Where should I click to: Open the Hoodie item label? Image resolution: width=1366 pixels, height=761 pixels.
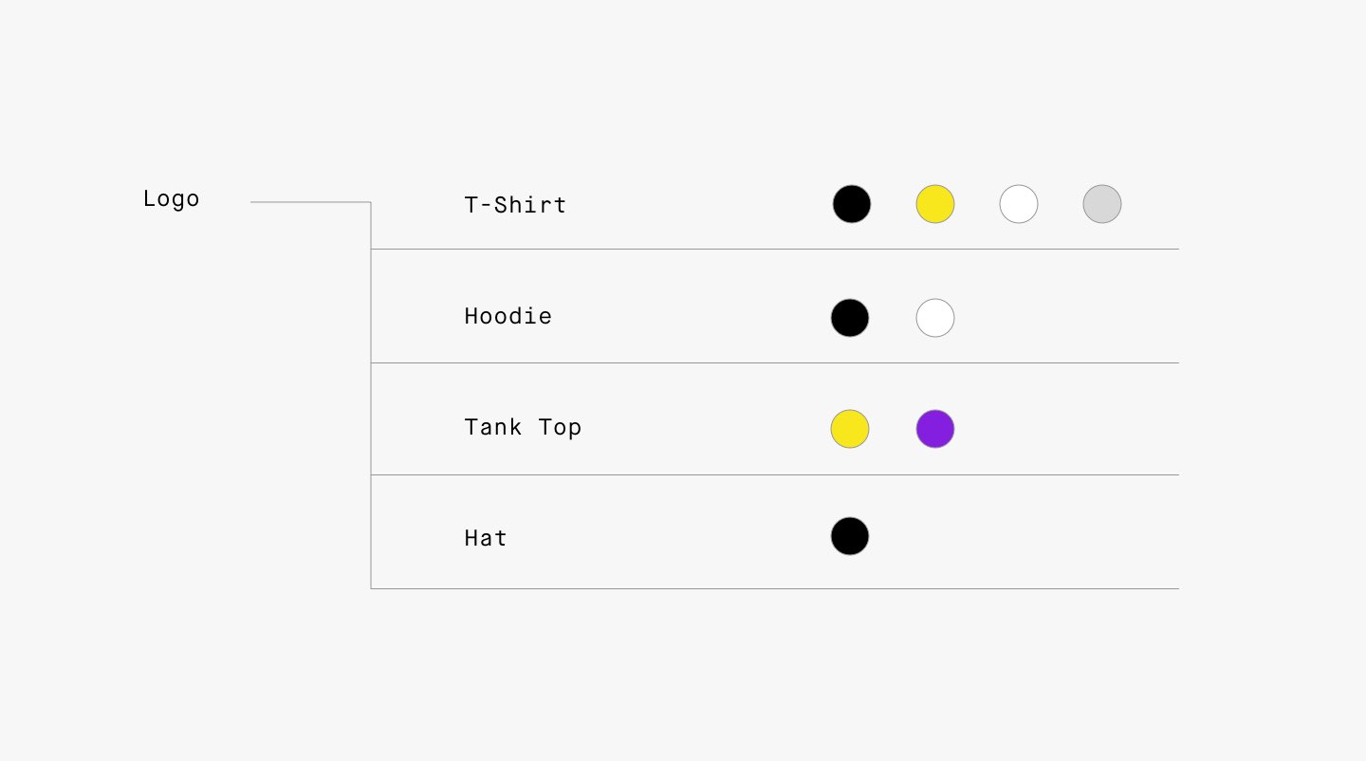(x=508, y=316)
